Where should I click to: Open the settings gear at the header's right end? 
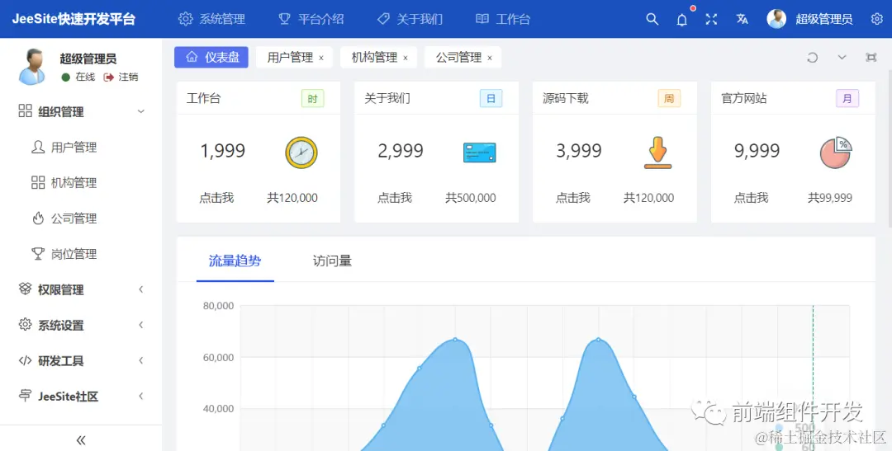click(876, 19)
